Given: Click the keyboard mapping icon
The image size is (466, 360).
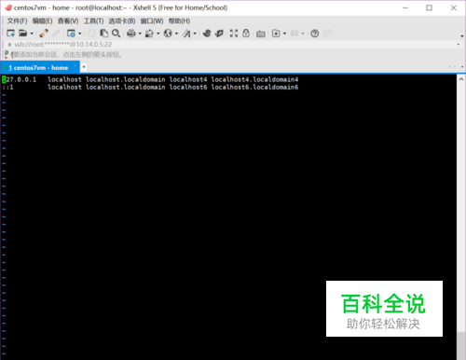Looking at the screenshot, I should (x=261, y=34).
